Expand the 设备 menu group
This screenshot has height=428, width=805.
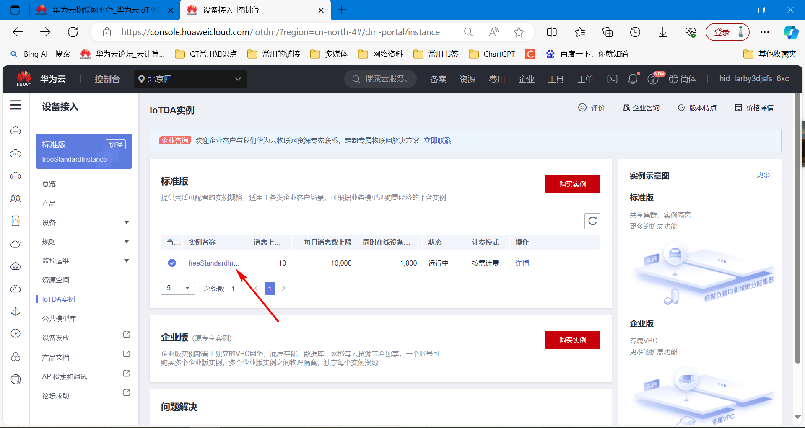[x=127, y=222]
